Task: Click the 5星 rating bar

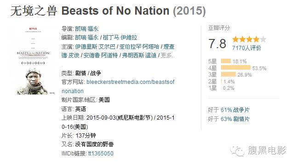Action: pos(226,61)
